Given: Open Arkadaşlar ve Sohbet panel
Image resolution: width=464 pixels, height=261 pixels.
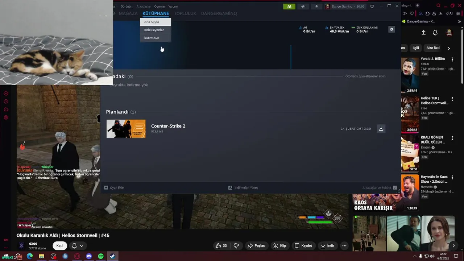Looking at the screenshot, I should point(380,188).
